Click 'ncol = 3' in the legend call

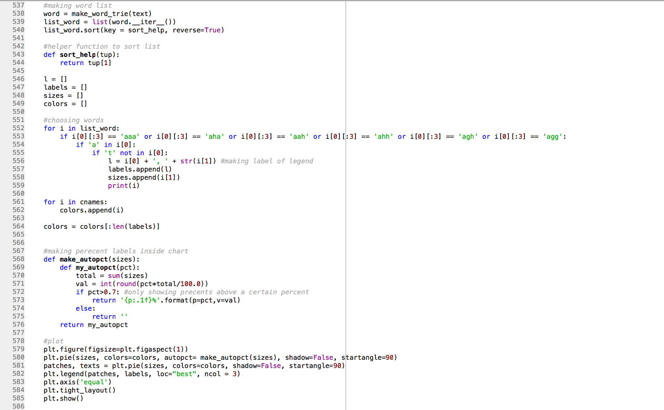tap(220, 374)
